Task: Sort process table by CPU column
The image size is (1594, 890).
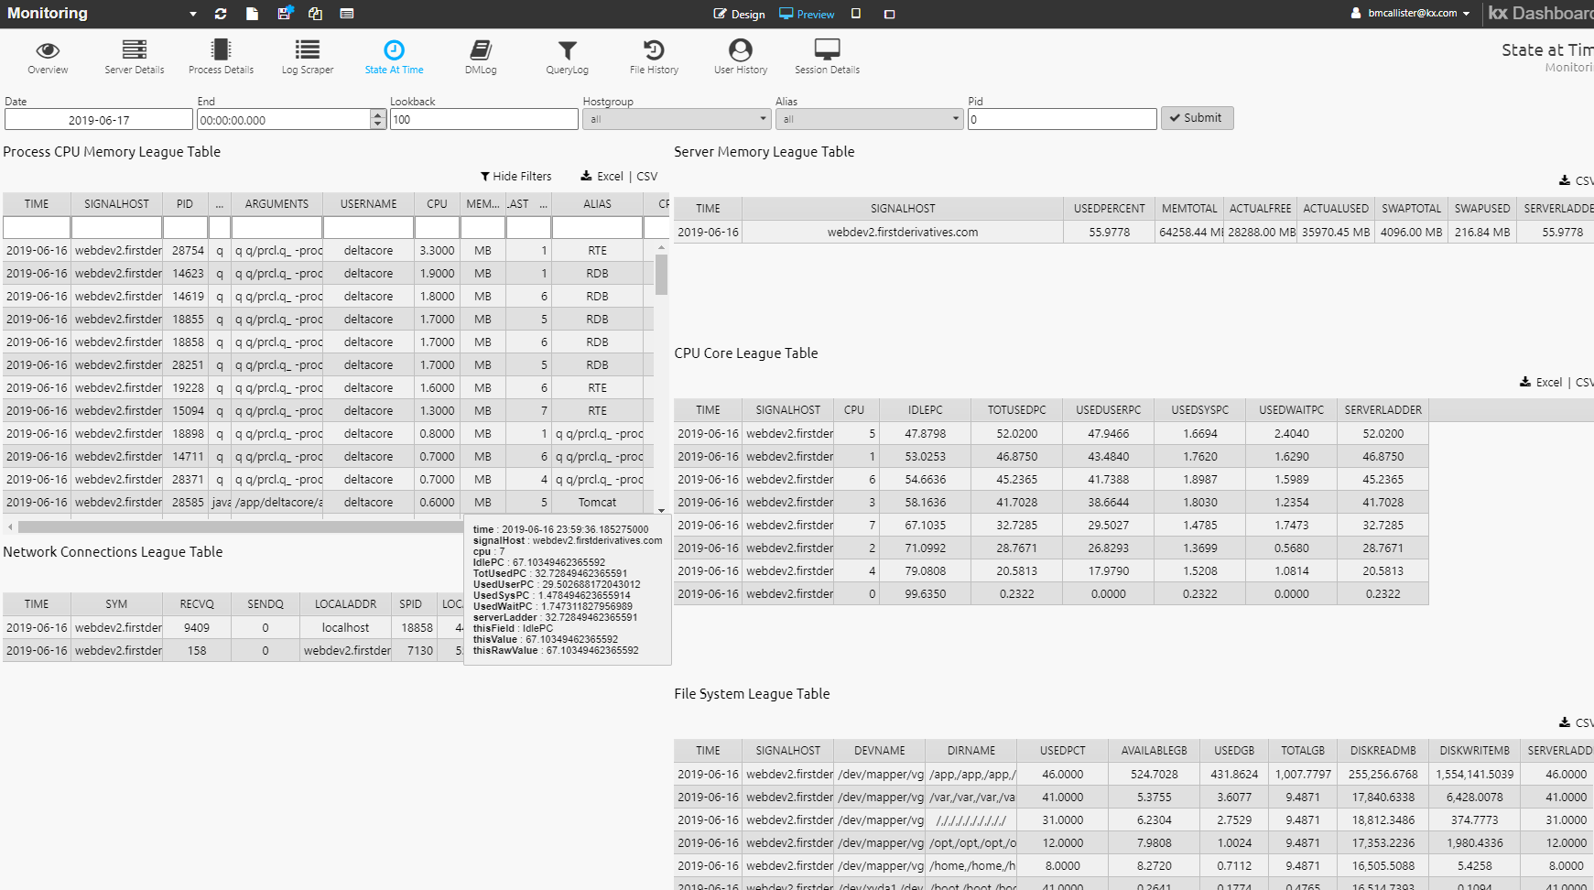Action: [x=437, y=204]
